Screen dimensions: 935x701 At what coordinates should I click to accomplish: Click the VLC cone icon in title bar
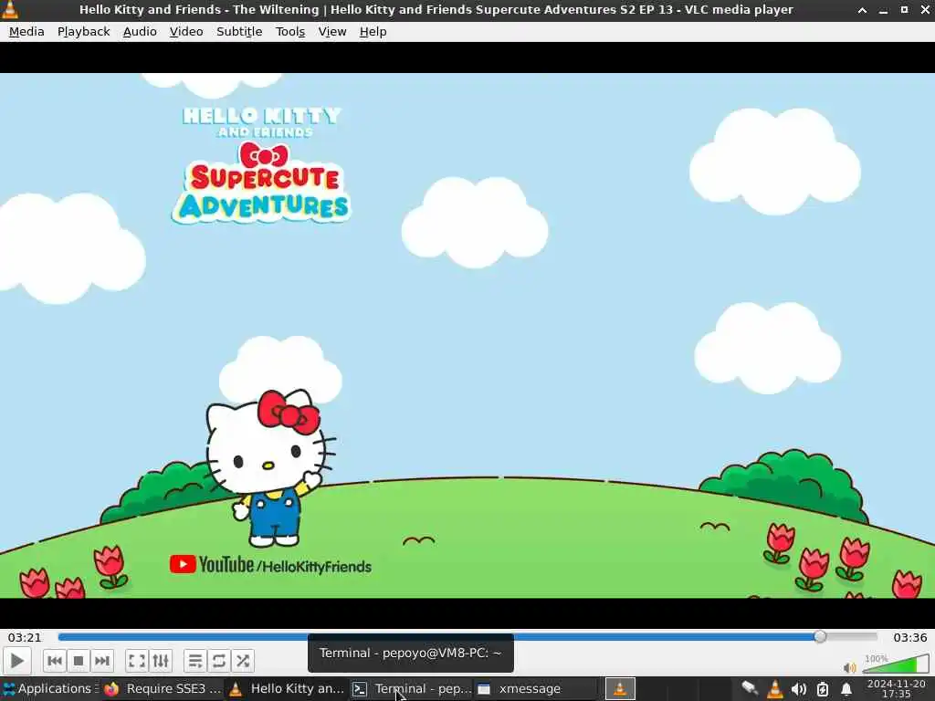click(10, 9)
